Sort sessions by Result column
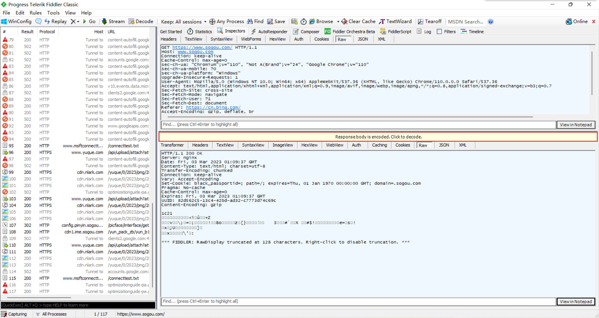The image size is (599, 318). click(x=27, y=31)
